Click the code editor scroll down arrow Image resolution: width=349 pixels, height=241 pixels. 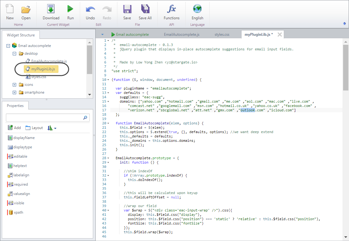point(346,237)
